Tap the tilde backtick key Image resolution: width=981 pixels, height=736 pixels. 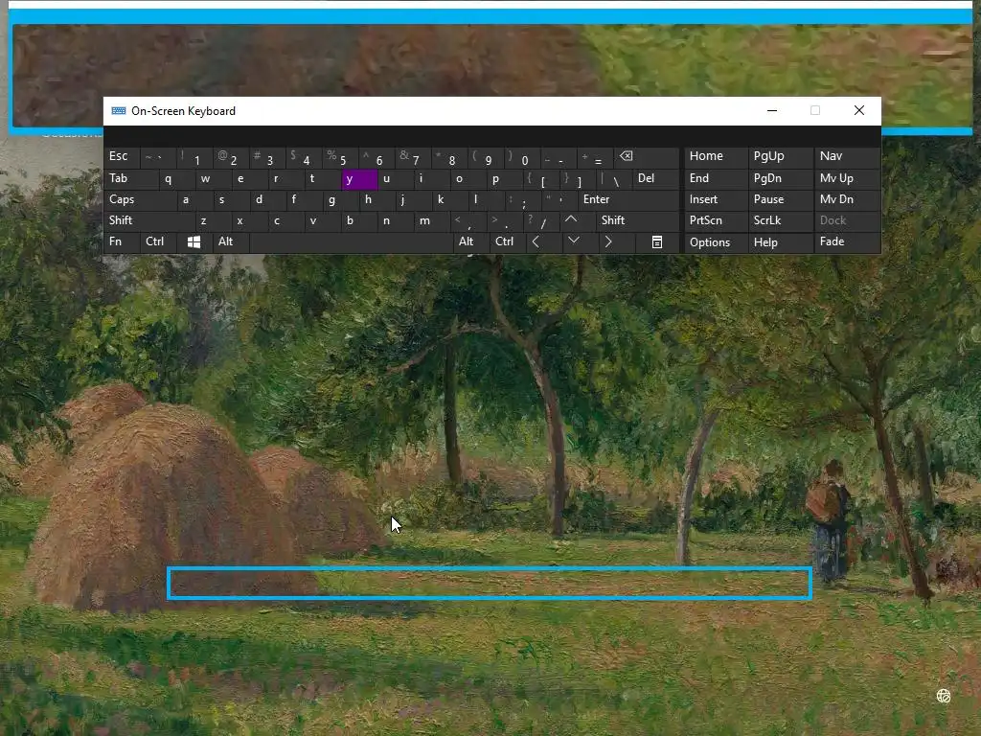click(158, 157)
